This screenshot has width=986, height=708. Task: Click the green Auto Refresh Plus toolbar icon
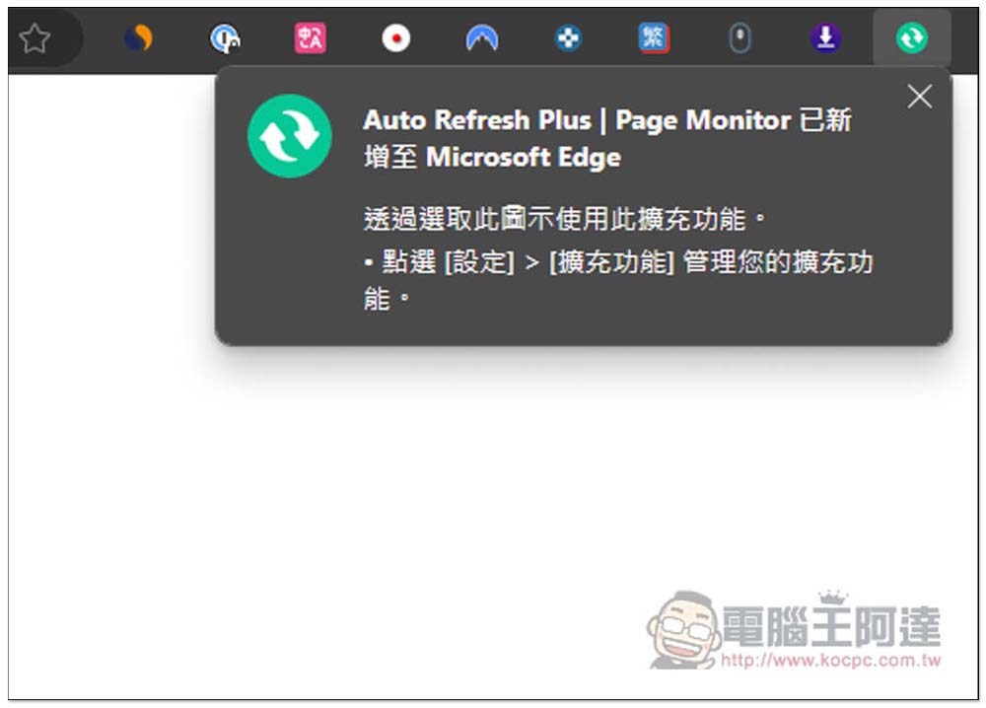coord(912,38)
